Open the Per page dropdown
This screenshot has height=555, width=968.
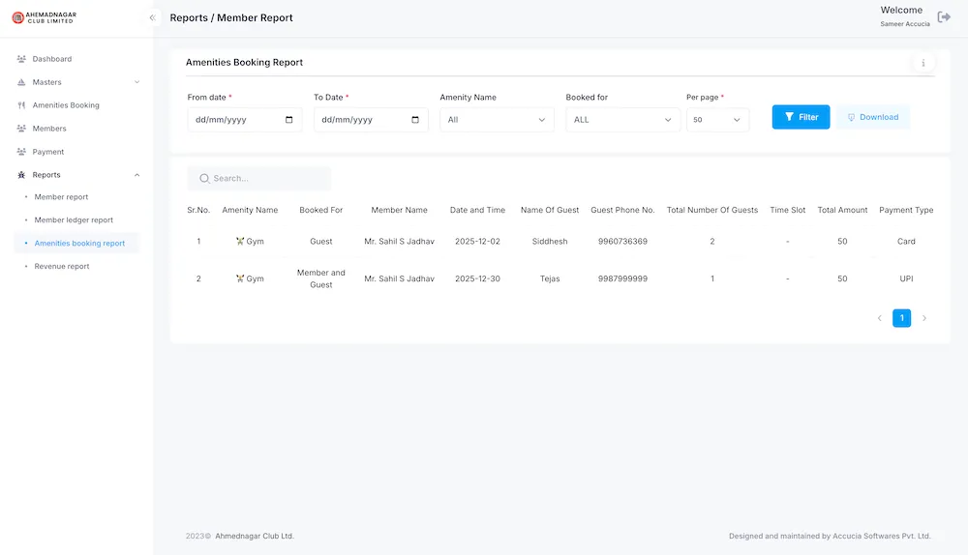click(x=717, y=120)
